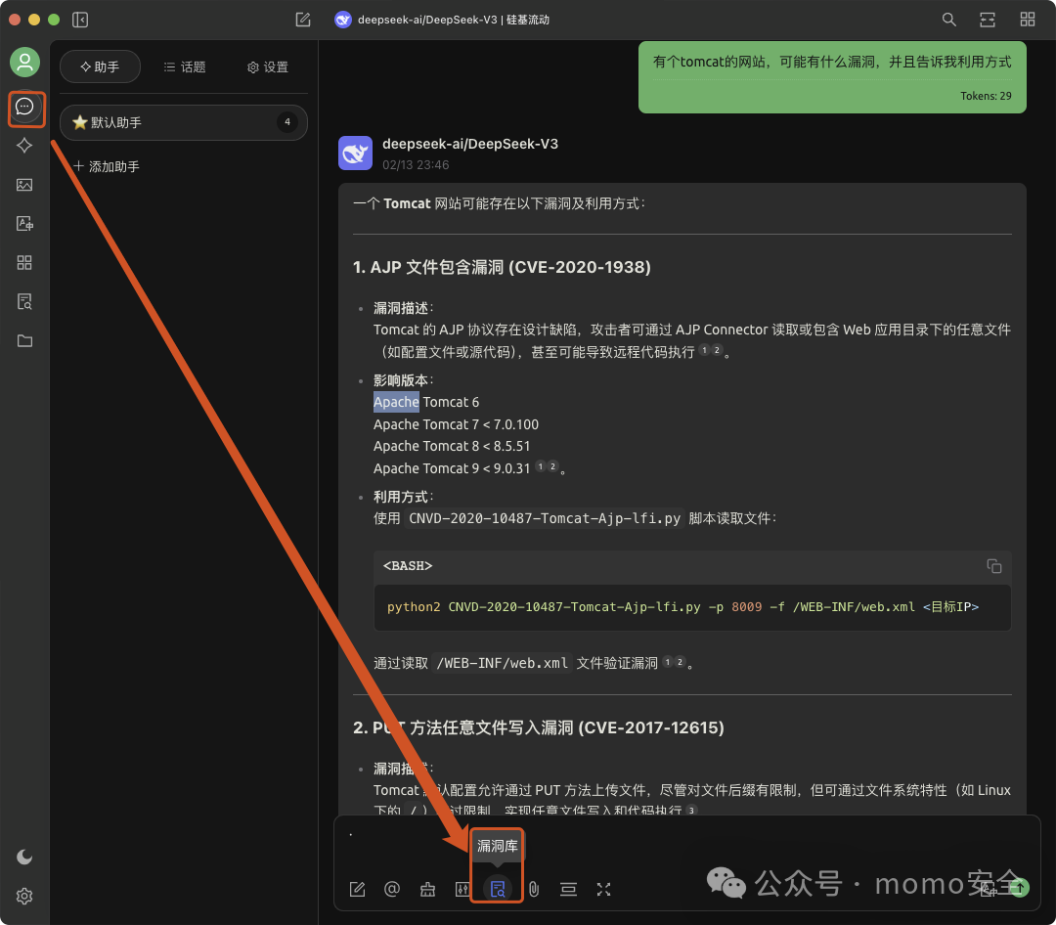
Task: Click inline code /WEB-INF/web.xml
Action: [502, 664]
